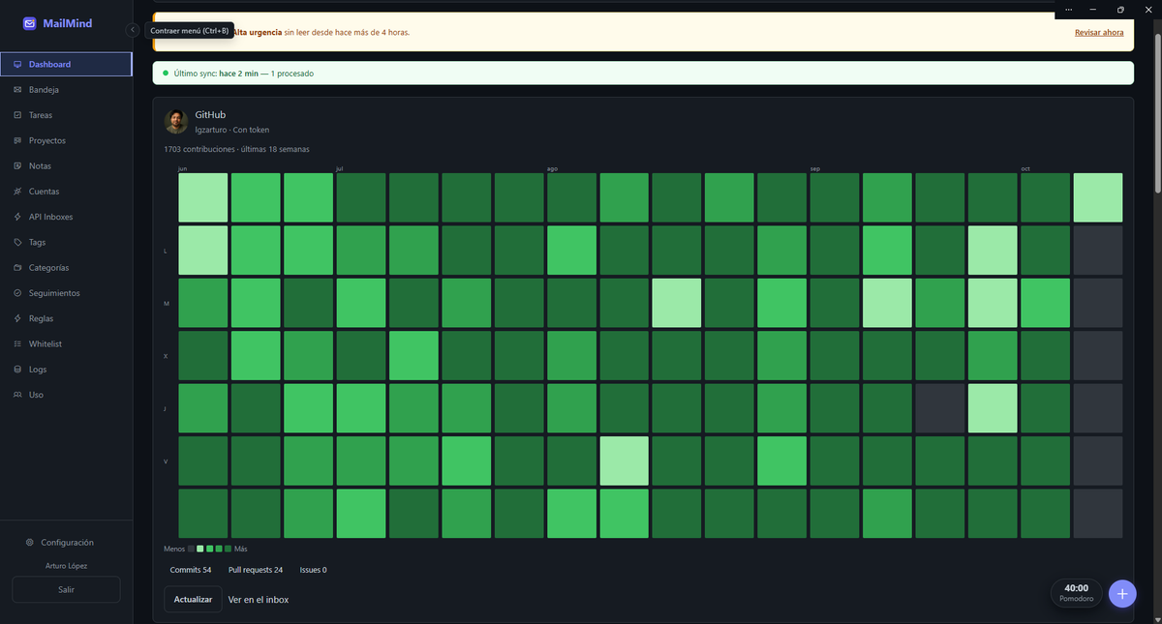Open the Whitelist section

[x=66, y=344]
